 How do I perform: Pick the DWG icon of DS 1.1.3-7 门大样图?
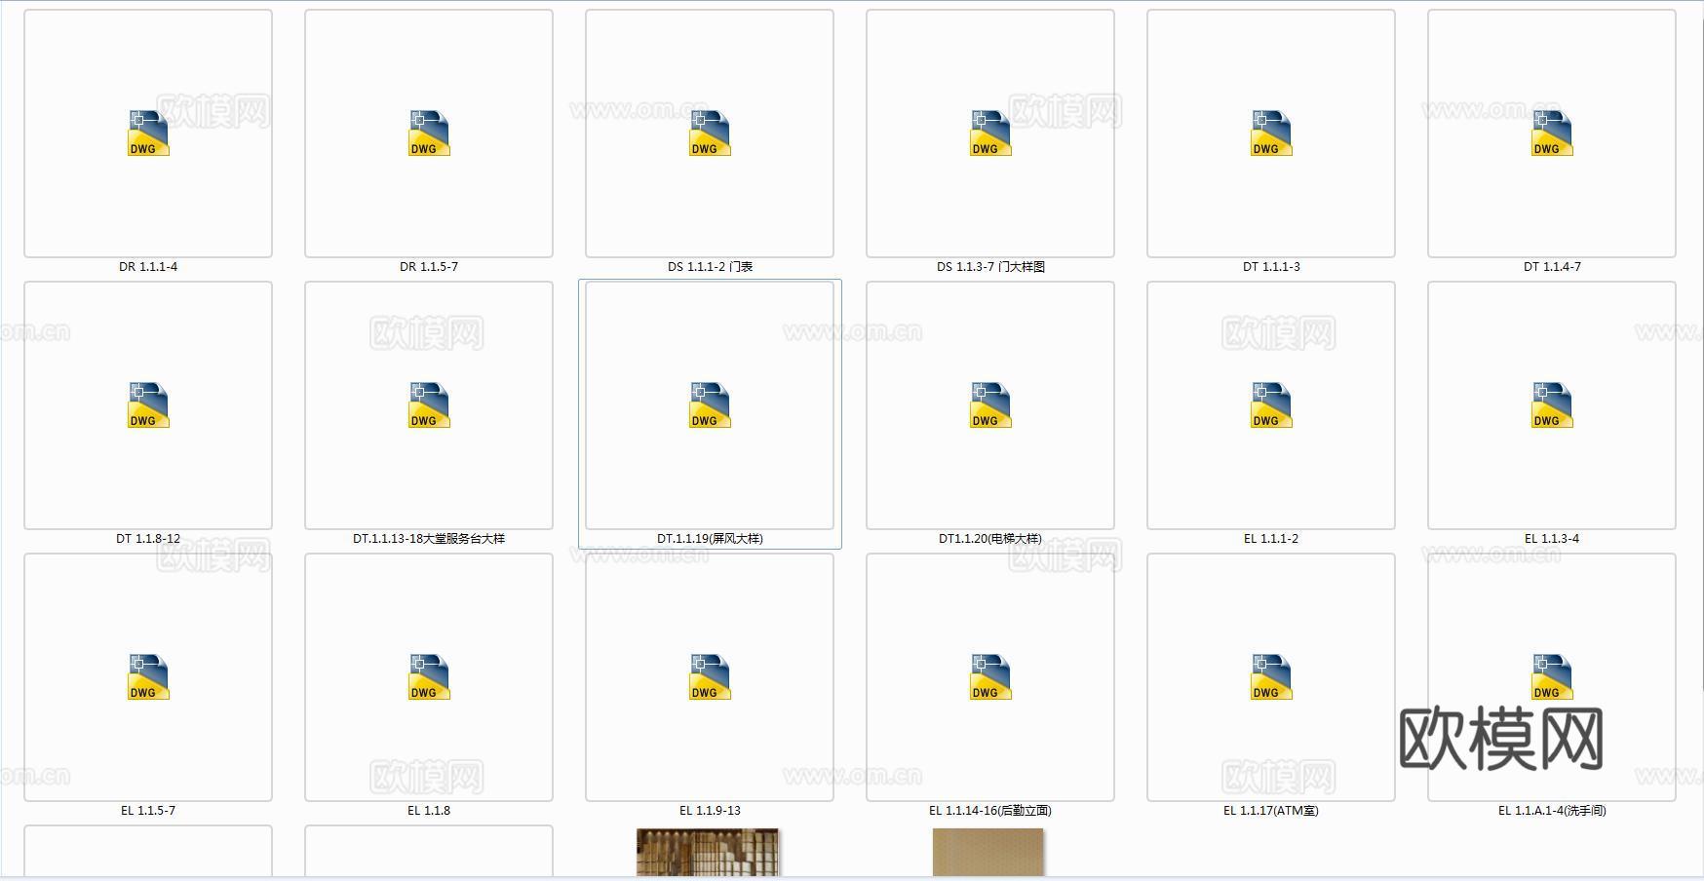click(990, 134)
